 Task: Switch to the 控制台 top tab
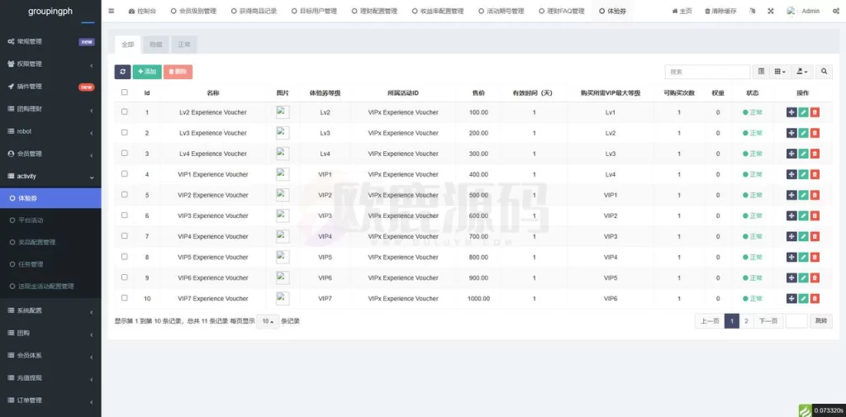[x=142, y=11]
